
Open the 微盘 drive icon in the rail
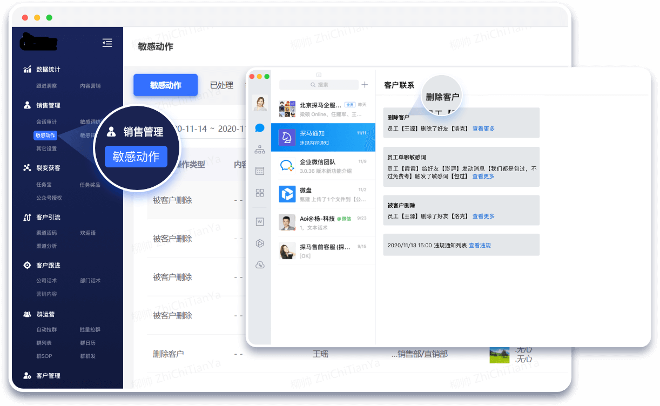pyautogui.click(x=259, y=243)
